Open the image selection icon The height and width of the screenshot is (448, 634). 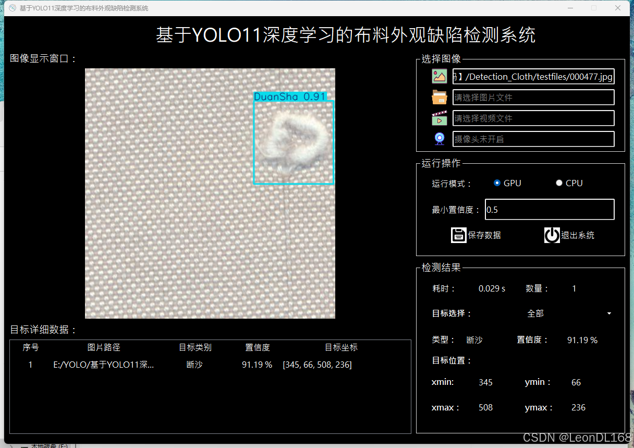tap(440, 76)
